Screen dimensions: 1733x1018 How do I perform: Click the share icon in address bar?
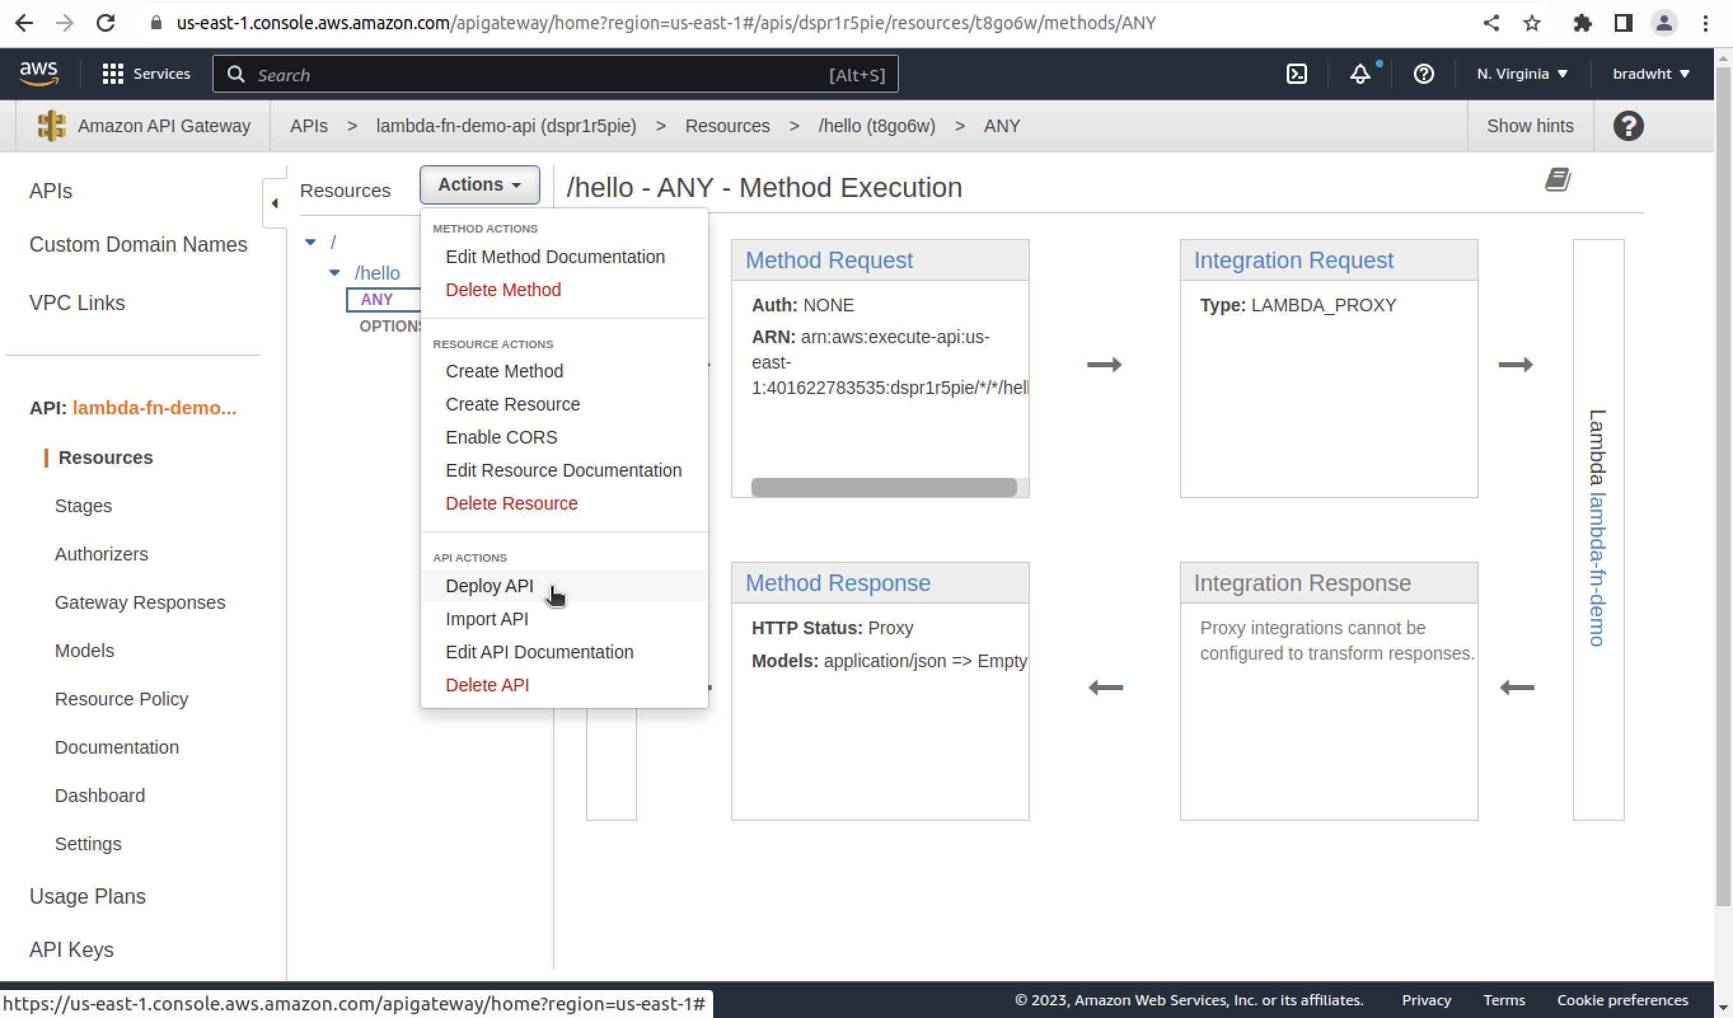1491,24
